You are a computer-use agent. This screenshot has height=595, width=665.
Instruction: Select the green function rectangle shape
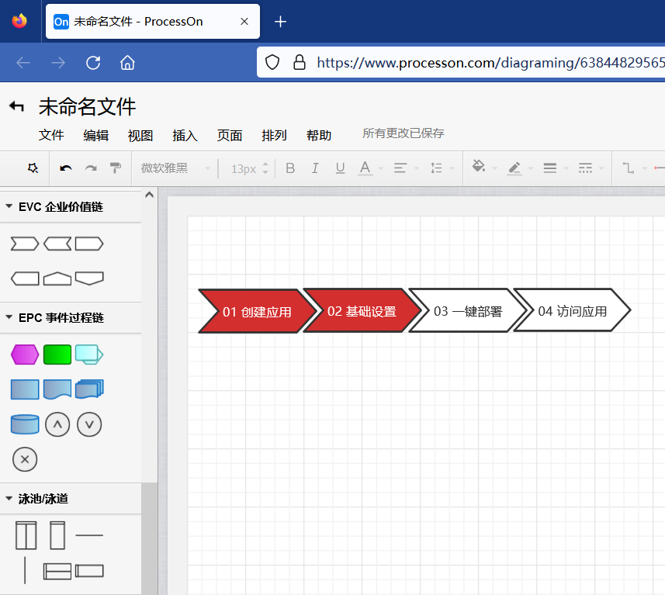click(56, 354)
